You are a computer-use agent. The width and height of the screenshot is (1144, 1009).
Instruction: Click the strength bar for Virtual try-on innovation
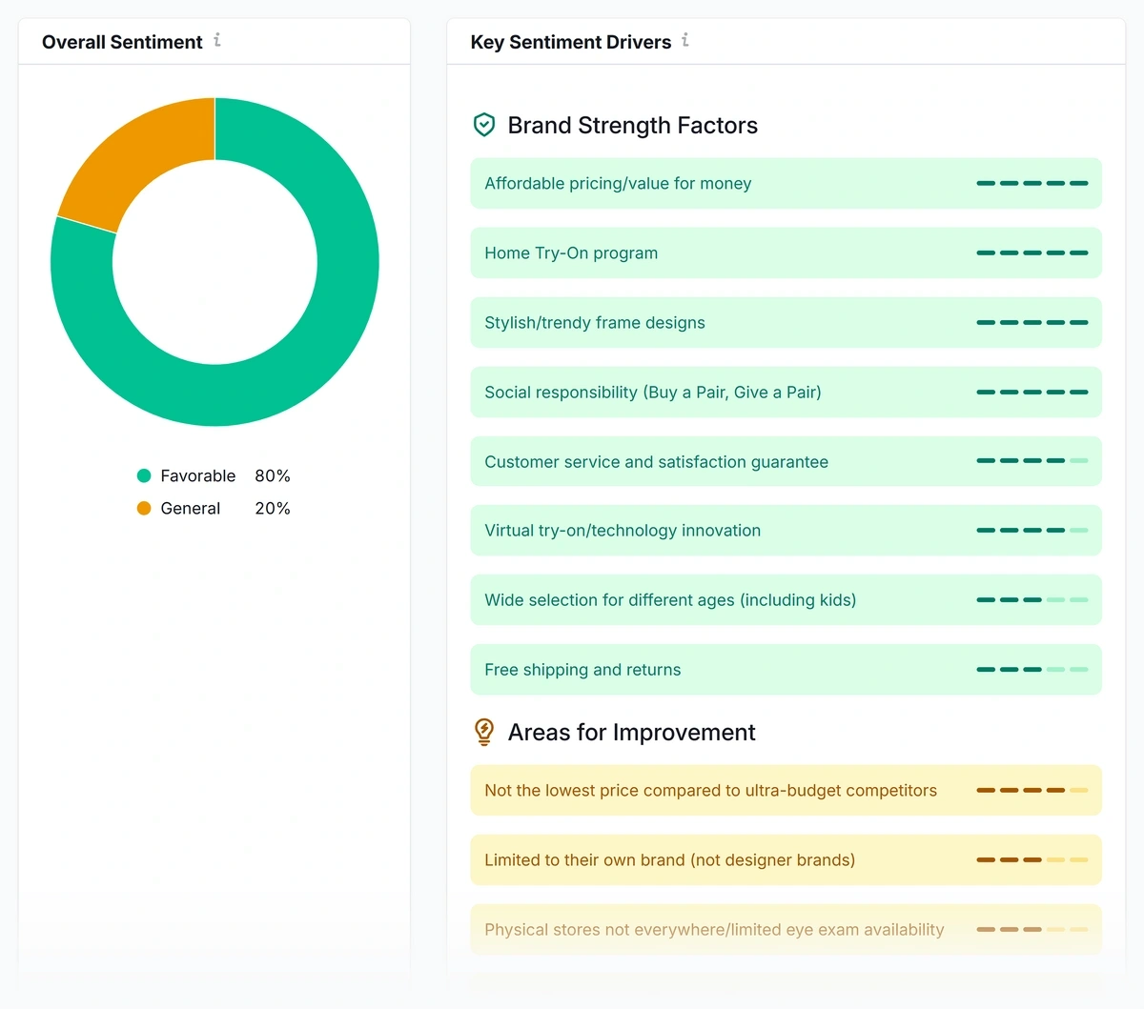[x=1033, y=531]
